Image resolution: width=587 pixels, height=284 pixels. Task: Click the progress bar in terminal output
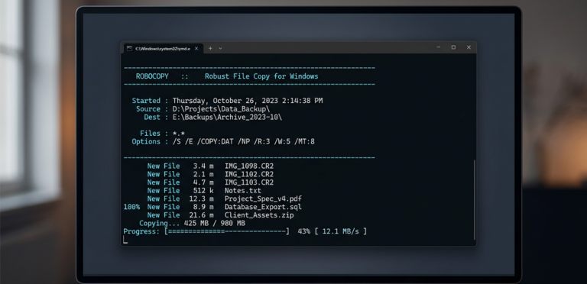[x=227, y=231]
